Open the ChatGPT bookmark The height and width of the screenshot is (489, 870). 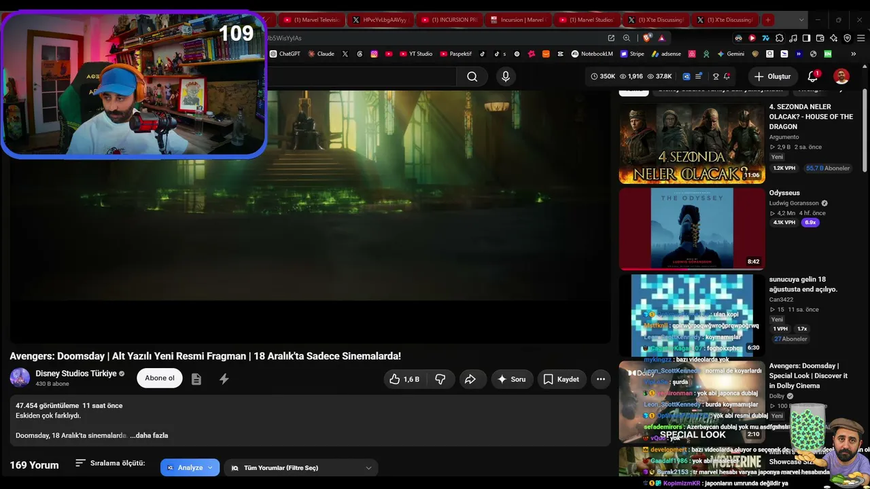[285, 54]
